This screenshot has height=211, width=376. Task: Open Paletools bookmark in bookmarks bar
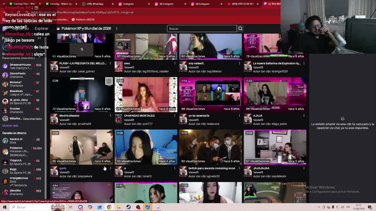tap(83, 19)
